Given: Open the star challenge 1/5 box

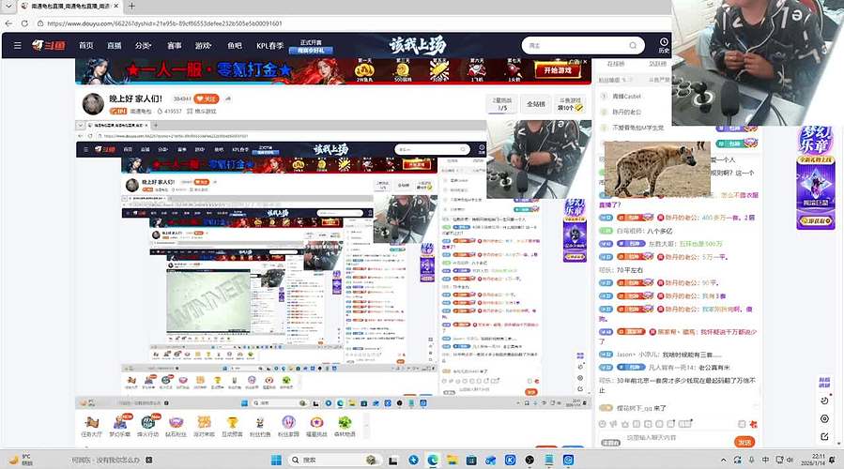Looking at the screenshot, I should pos(502,104).
